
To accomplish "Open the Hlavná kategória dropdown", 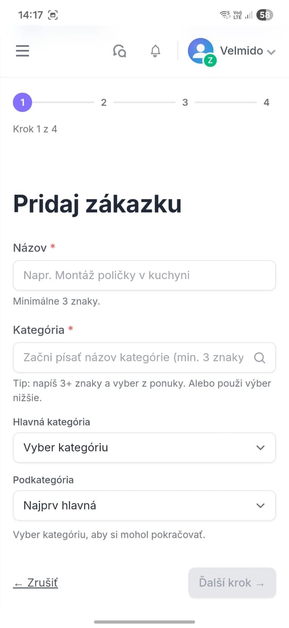I will pyautogui.click(x=144, y=447).
